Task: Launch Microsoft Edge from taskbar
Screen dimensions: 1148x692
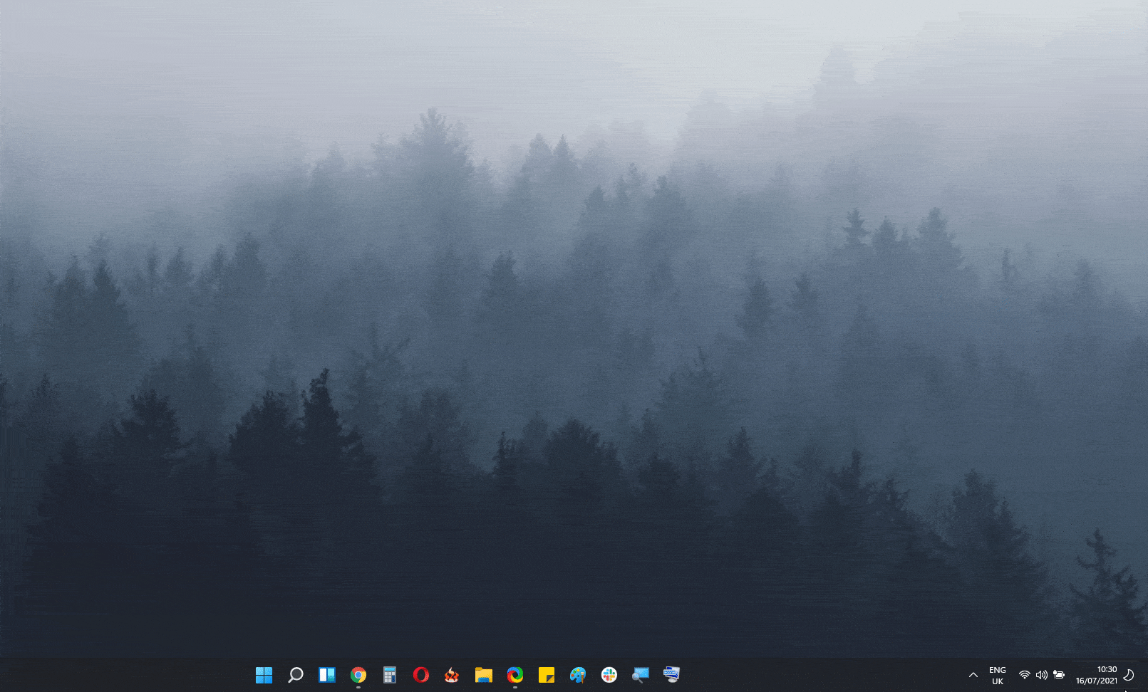Action: 515,675
